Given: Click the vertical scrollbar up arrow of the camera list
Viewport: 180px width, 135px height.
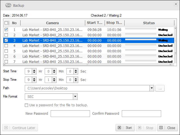Looking at the screenshot, I should click(x=175, y=28).
